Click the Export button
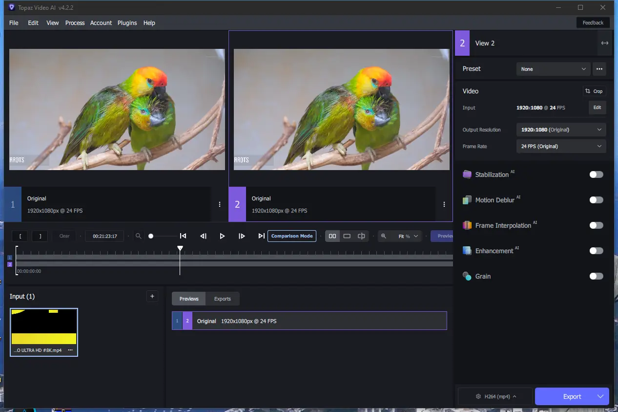Image resolution: width=618 pixels, height=412 pixels. coord(572,396)
